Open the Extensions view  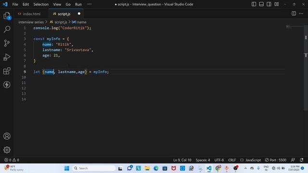point(7,71)
